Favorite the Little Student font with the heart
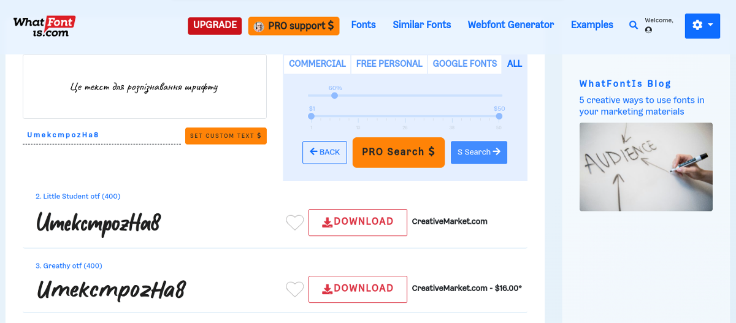Screen dimensions: 736x323 [x=295, y=222]
